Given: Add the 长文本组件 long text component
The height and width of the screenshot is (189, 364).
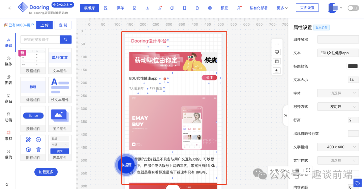Looking at the screenshot, I should coord(60,90).
